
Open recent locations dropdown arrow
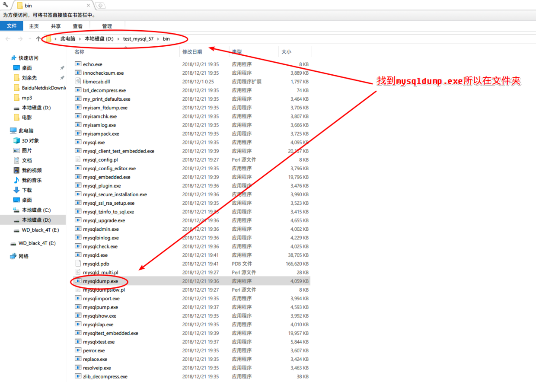click(x=29, y=39)
